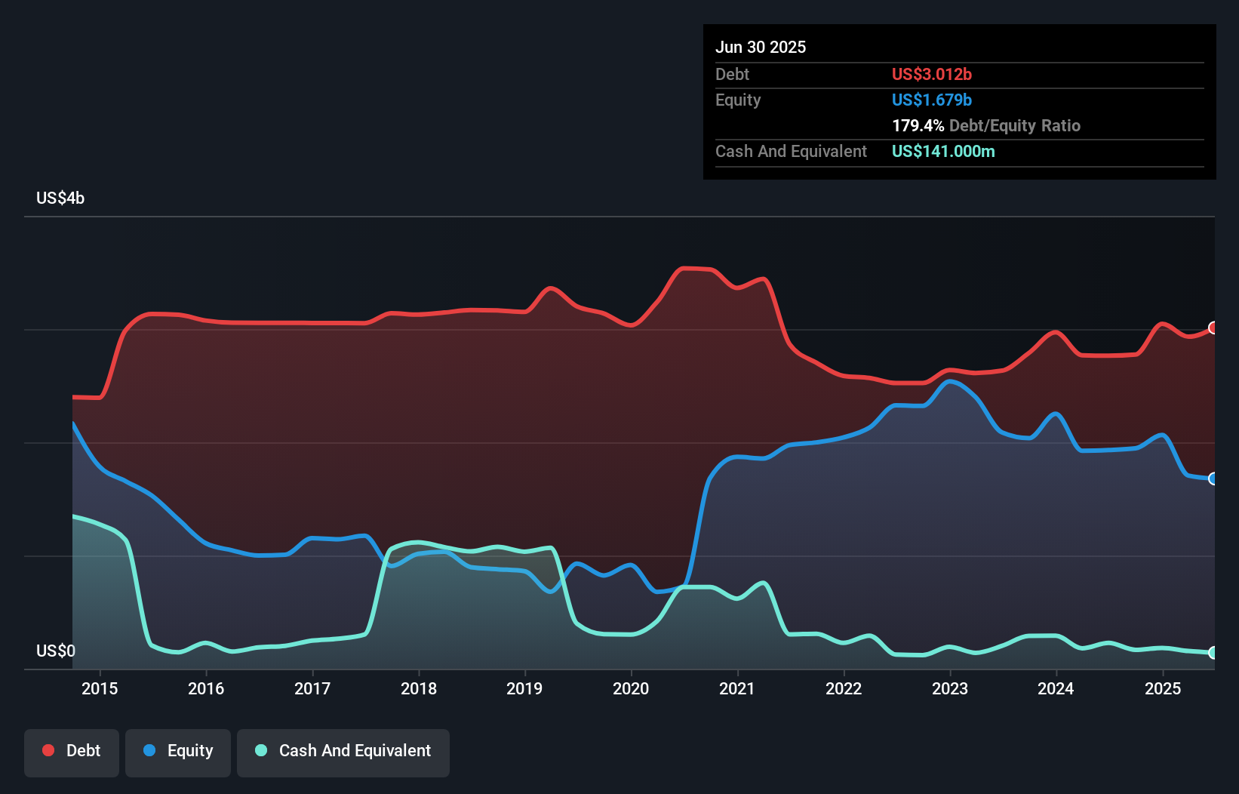The image size is (1239, 794).
Task: Select the 2025 year label
Action: pyautogui.click(x=1163, y=688)
